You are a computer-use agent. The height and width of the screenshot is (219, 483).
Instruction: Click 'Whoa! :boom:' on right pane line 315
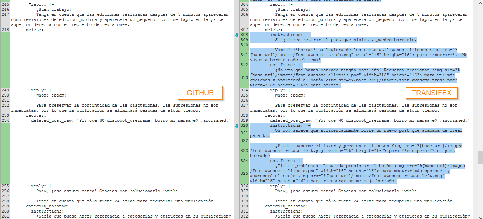[290, 95]
